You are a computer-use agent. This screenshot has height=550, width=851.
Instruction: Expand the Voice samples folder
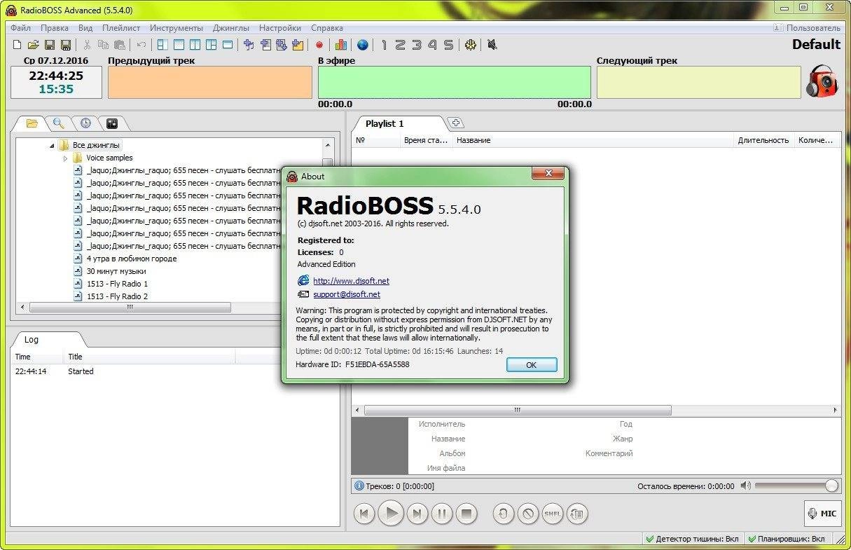[66, 158]
